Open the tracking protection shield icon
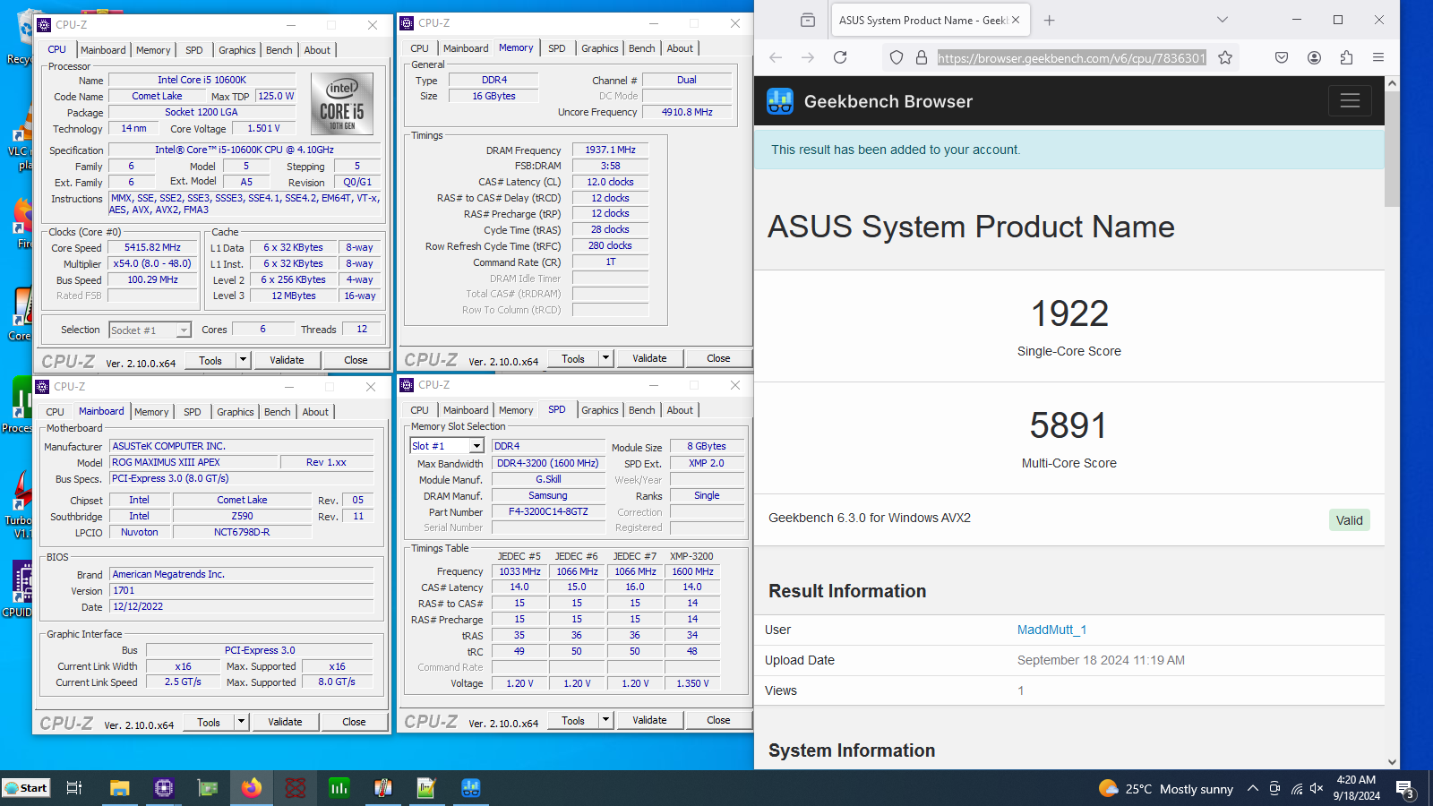The image size is (1433, 806). click(x=897, y=57)
